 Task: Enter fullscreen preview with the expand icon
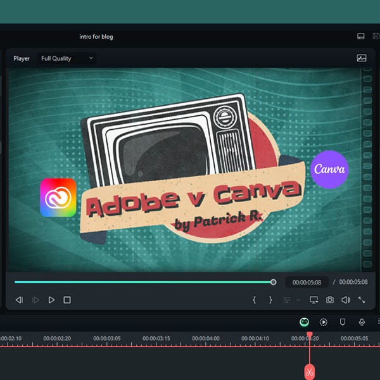pyautogui.click(x=362, y=300)
